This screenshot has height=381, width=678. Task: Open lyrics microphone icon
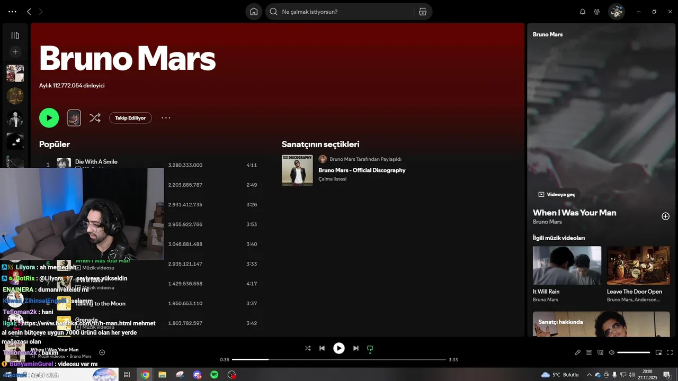578,352
